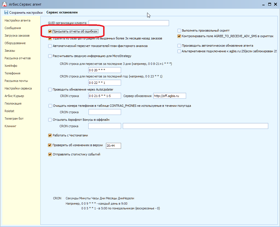Click the 'GUID организации клиента' input field

(x=129, y=23)
